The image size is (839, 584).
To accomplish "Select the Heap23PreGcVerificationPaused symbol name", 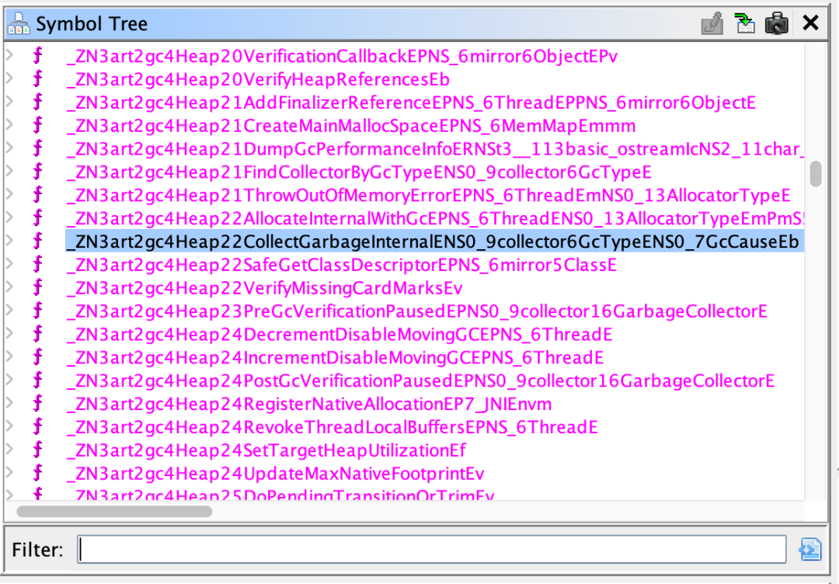I will point(417,311).
